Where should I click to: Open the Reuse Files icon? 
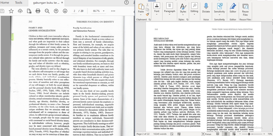tap(245, 7)
